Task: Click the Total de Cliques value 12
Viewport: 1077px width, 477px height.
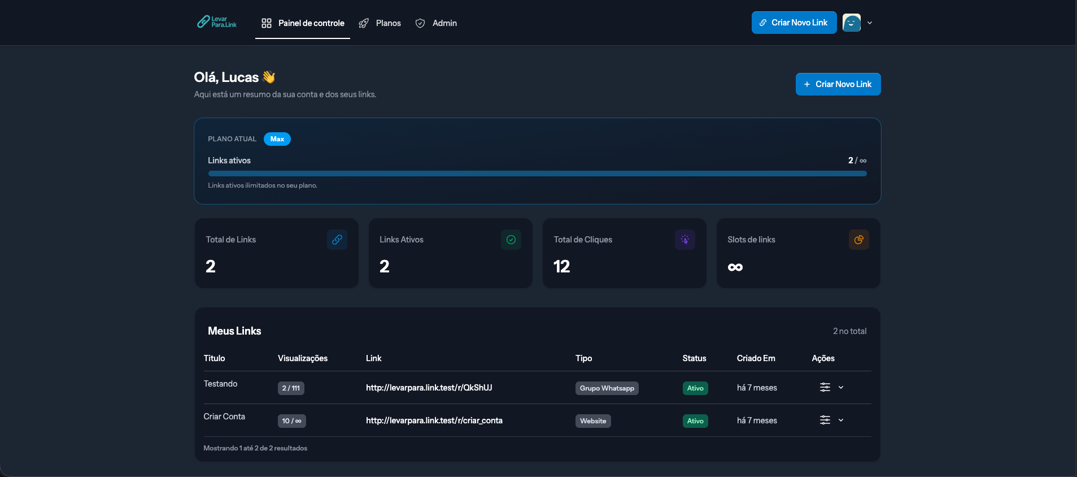Action: [x=561, y=266]
